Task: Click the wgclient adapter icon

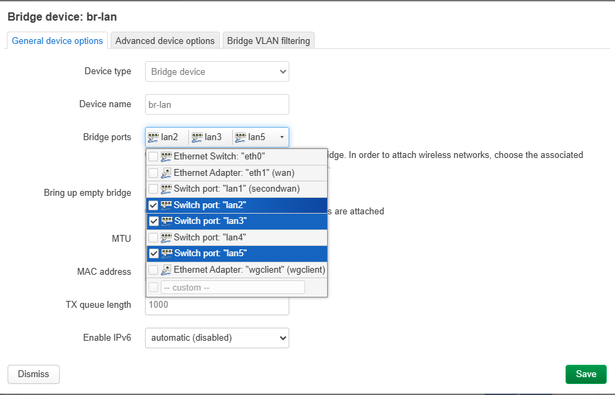Action: coord(166,270)
